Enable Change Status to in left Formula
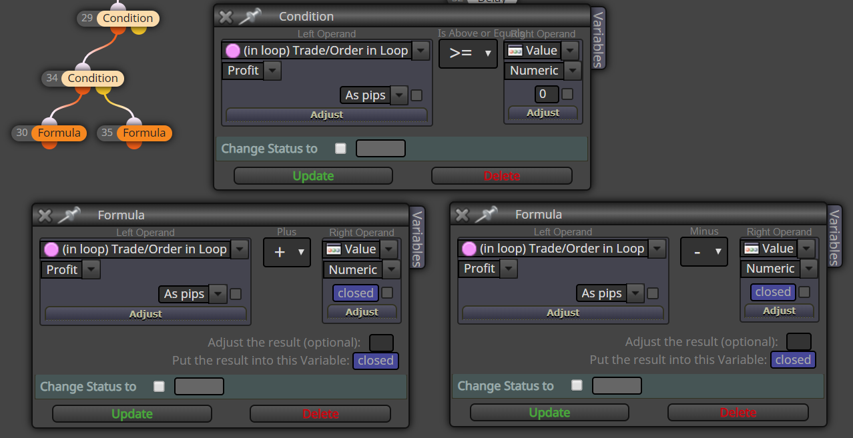 pos(159,386)
